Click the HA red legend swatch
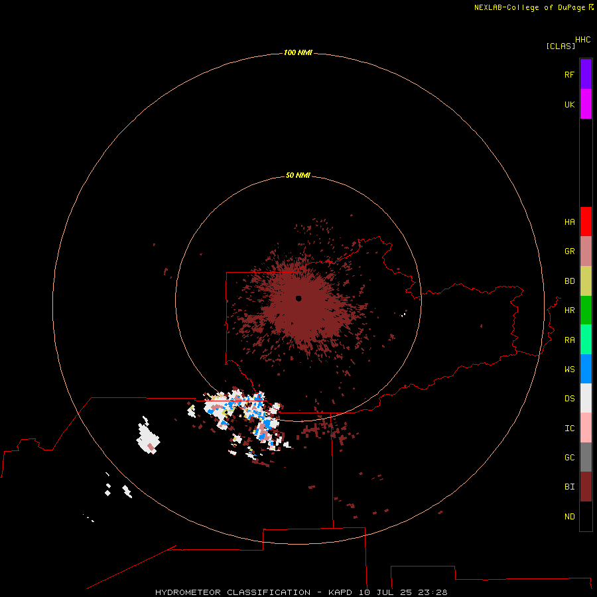The height and width of the screenshot is (597, 597). 586,222
